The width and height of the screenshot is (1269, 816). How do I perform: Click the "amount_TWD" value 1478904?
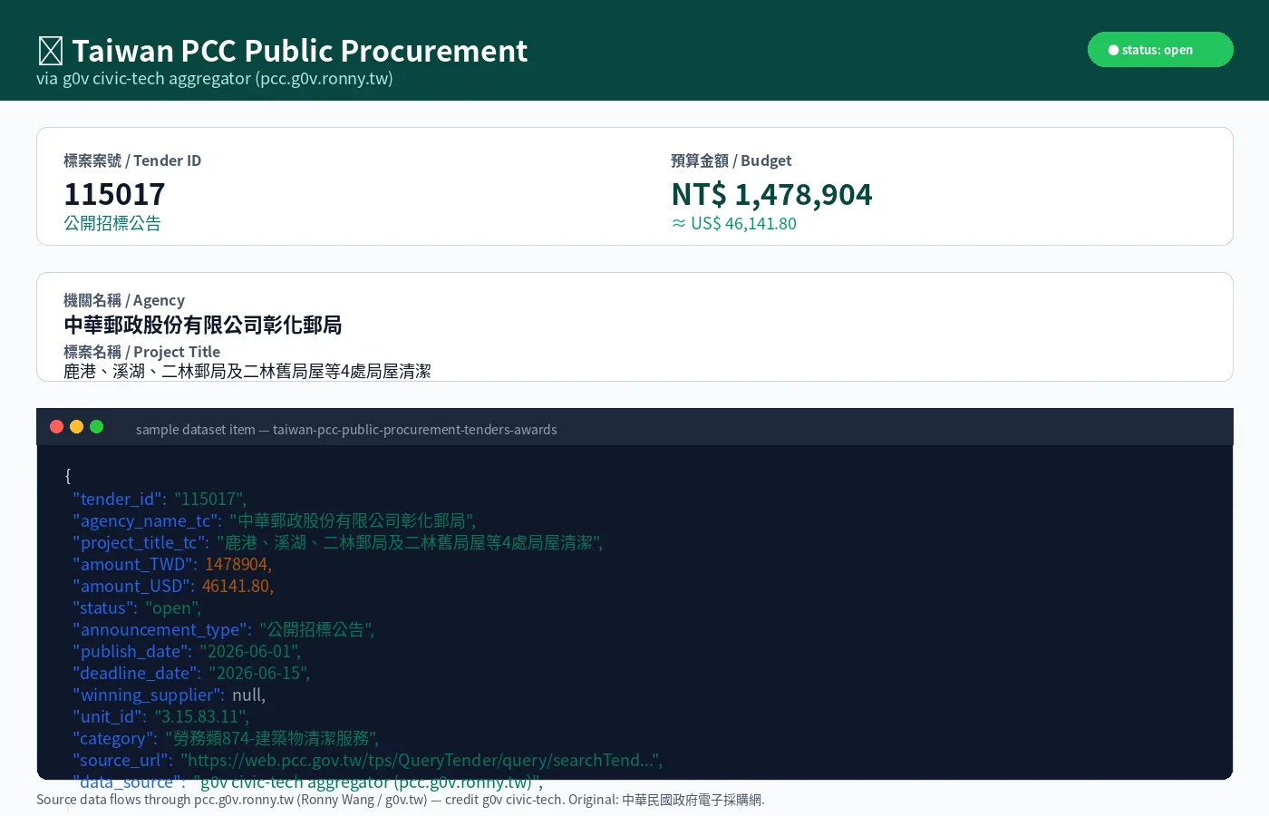[x=237, y=564]
